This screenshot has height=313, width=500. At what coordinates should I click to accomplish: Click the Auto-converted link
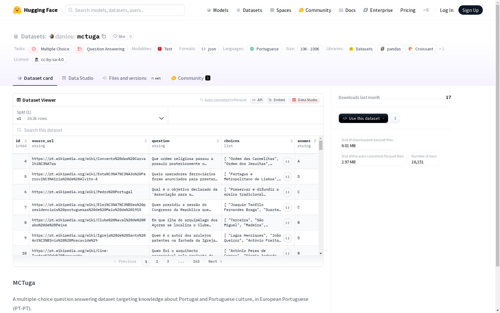coord(217,100)
